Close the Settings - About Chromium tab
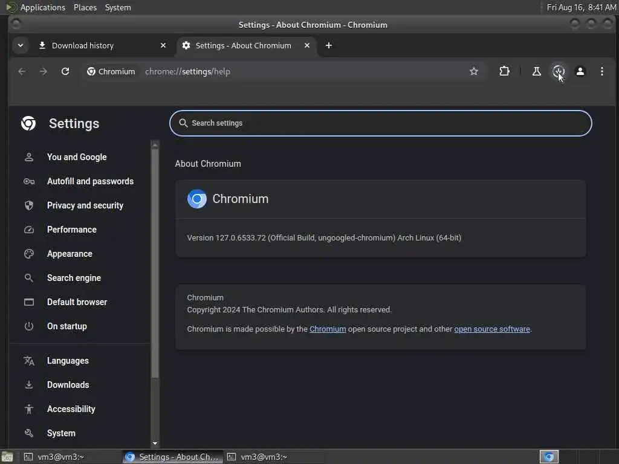619x464 pixels. pos(306,45)
